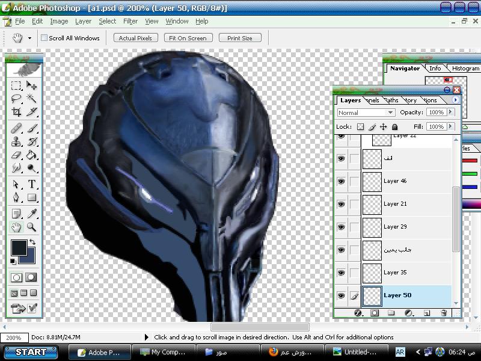The width and height of the screenshot is (481, 361).
Task: Hide Layer 46 via eye icon
Action: coord(342,181)
